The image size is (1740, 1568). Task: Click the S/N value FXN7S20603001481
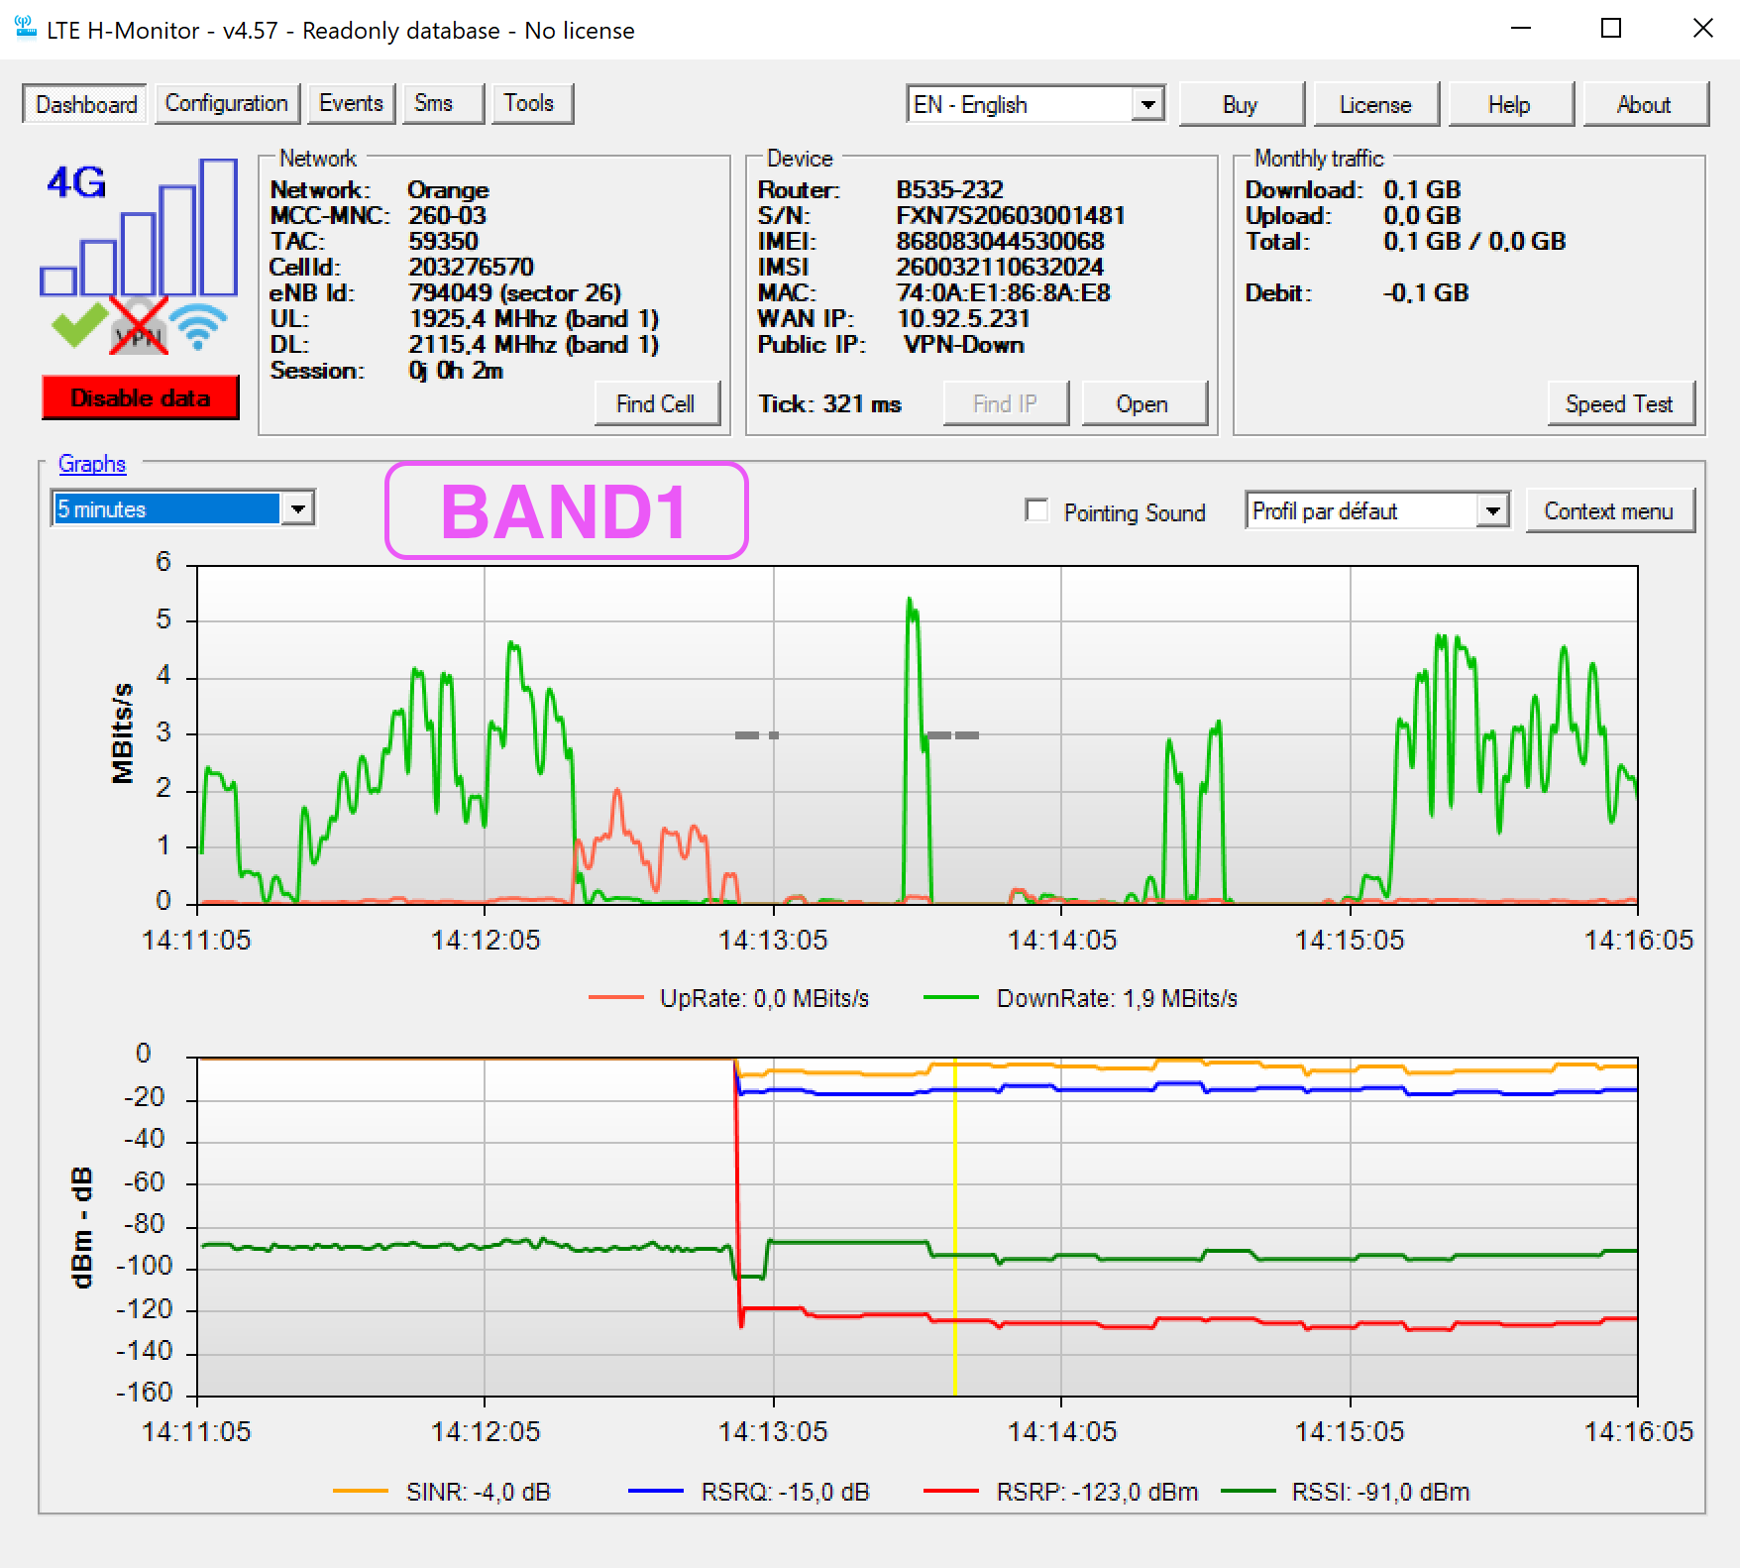click(x=1011, y=215)
